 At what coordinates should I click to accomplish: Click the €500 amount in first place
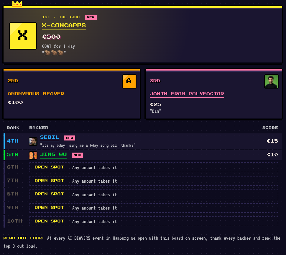[x=51, y=37]
